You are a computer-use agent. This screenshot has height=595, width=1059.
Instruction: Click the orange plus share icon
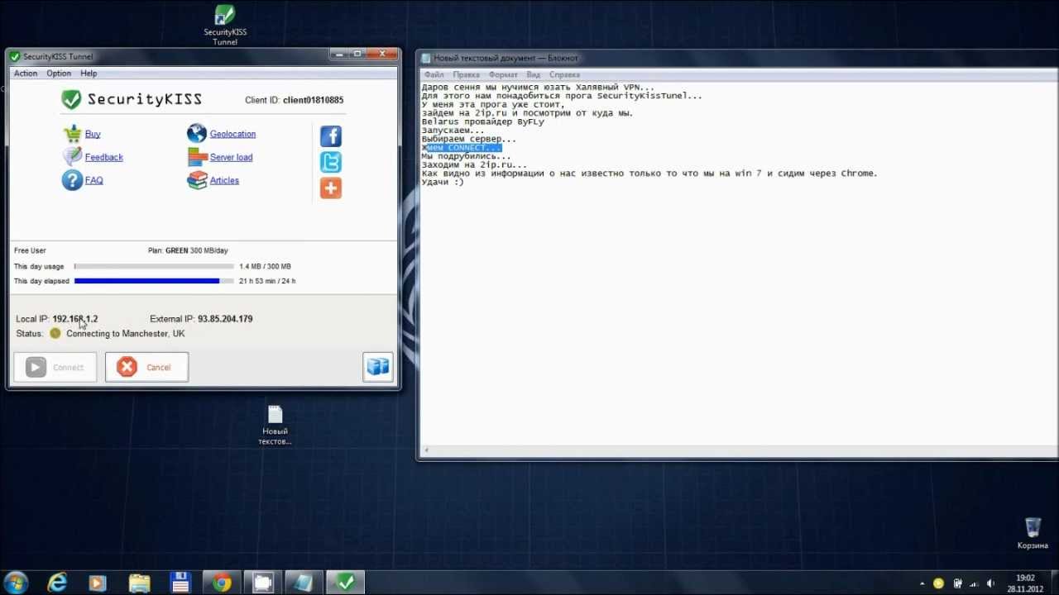pyautogui.click(x=331, y=188)
